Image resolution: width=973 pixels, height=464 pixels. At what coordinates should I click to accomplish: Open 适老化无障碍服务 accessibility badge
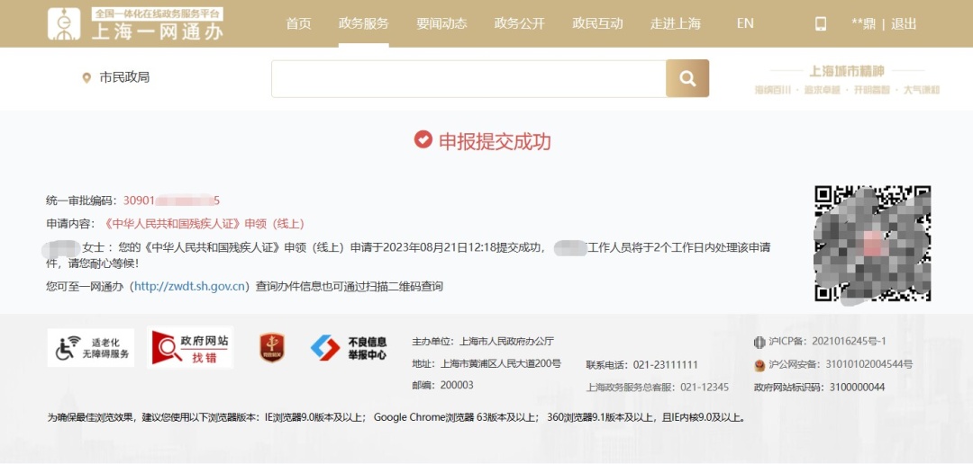pyautogui.click(x=91, y=348)
